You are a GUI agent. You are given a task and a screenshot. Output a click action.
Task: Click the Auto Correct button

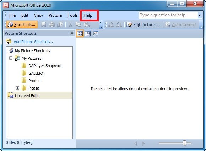coord(181,25)
